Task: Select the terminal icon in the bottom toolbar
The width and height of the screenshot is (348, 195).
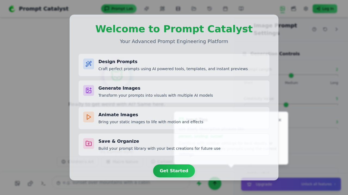Action: coord(43,183)
